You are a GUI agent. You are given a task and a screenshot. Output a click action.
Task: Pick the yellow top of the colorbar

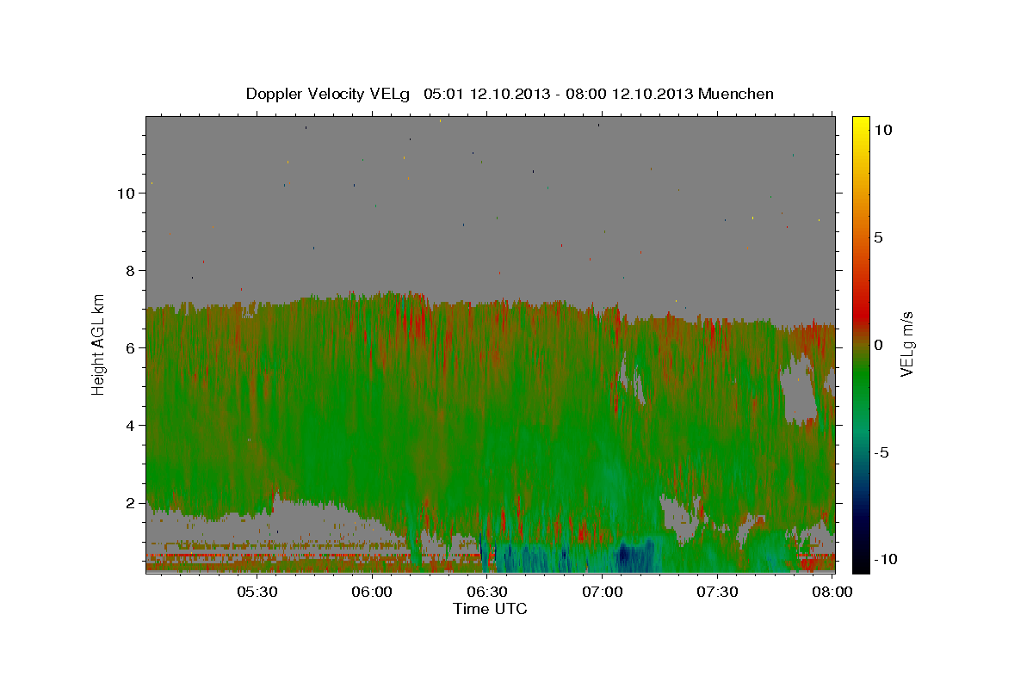tap(860, 125)
